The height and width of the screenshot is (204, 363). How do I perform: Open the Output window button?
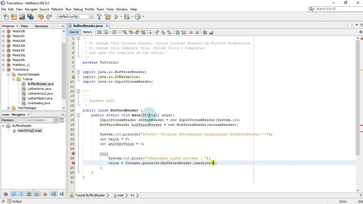coord(14,202)
